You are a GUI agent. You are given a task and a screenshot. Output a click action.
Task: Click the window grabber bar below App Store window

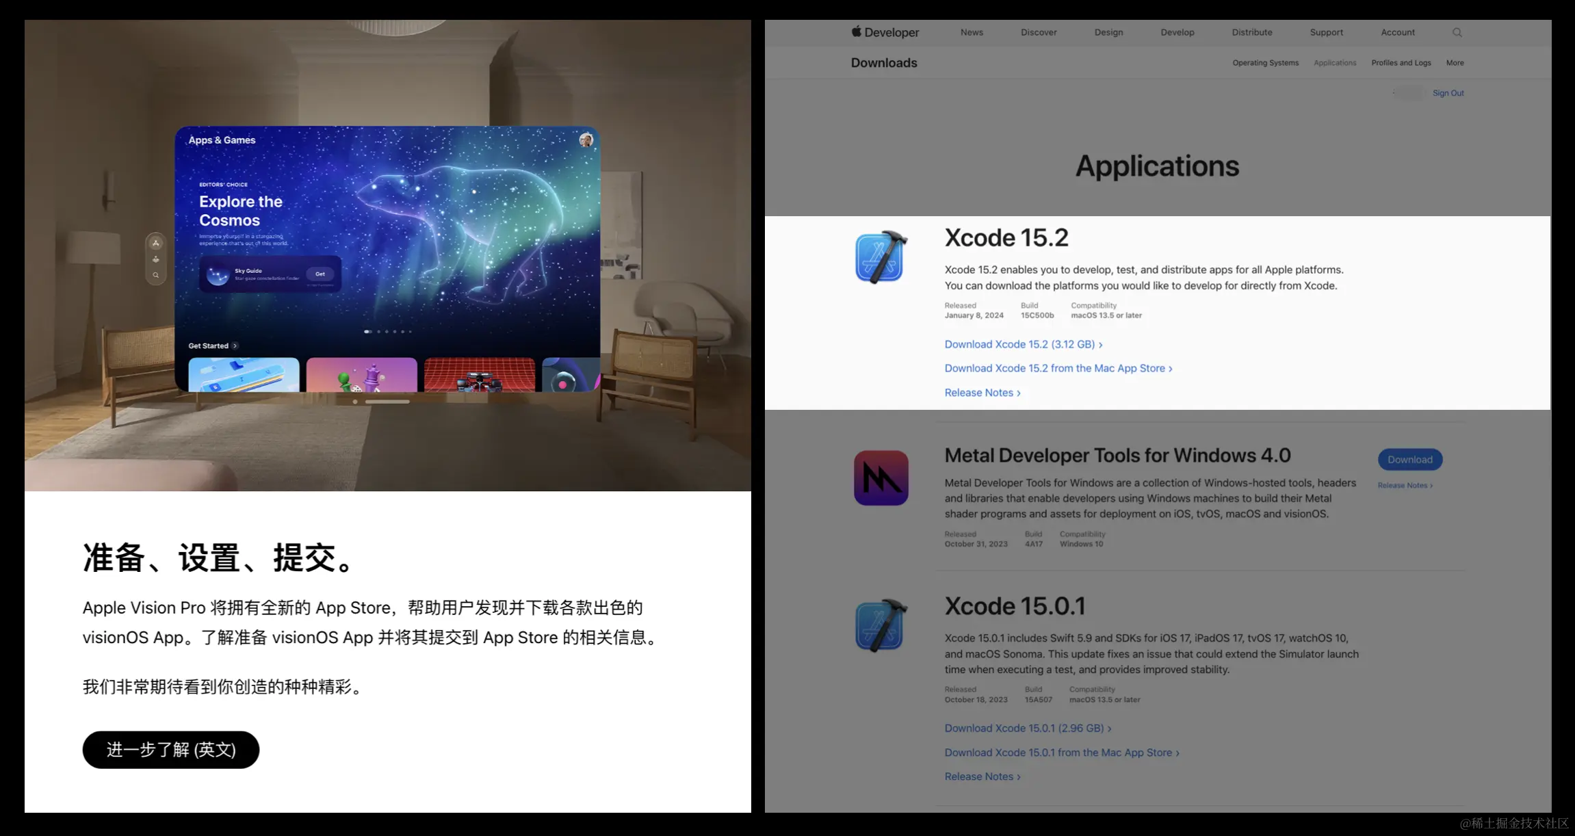click(x=387, y=402)
